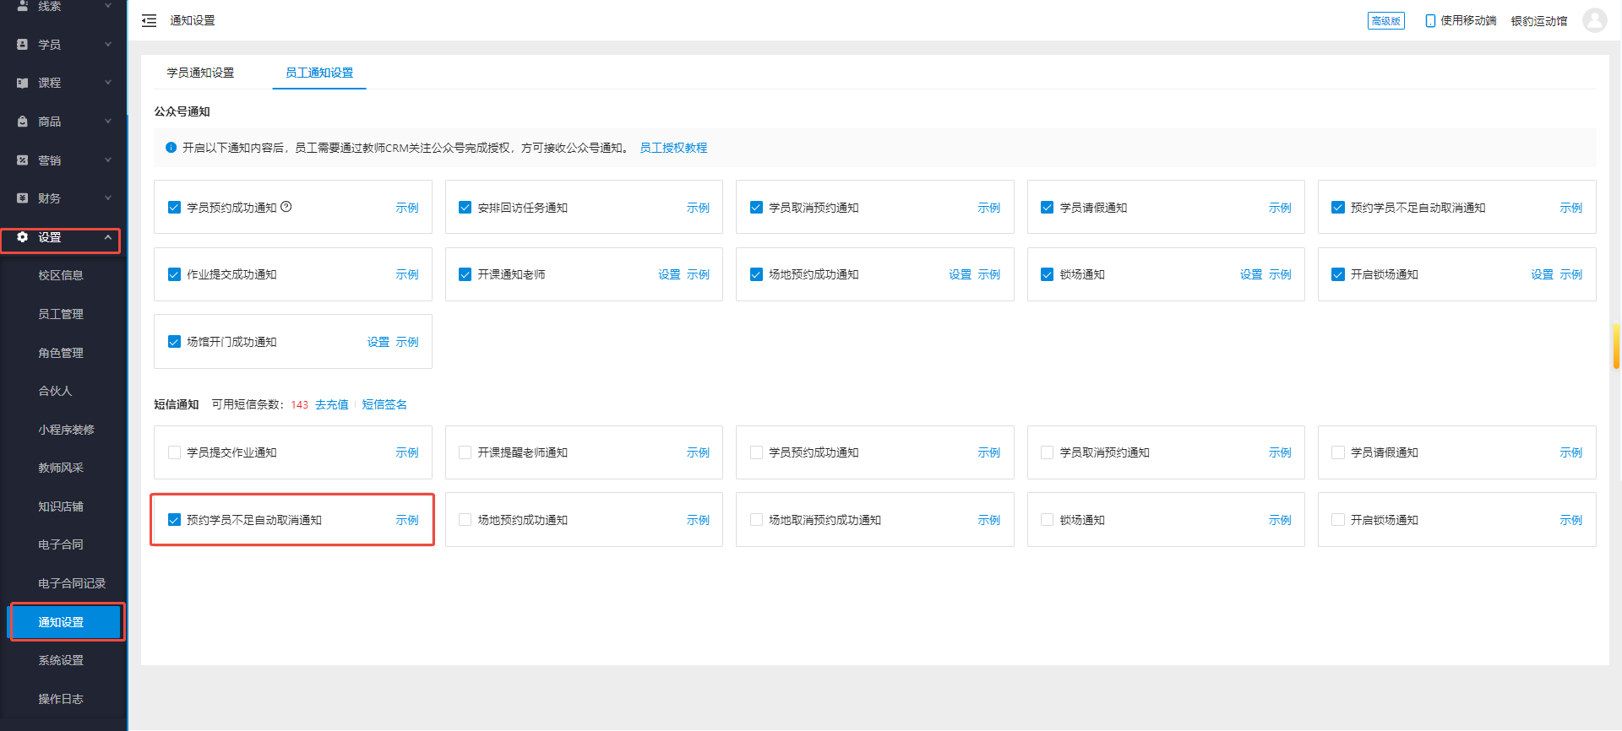This screenshot has height=731, width=1622.
Task: Click the 设置 gear icon
Action: coord(23,237)
